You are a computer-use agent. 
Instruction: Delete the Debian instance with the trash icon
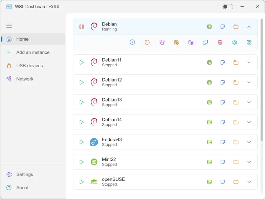[220, 42]
